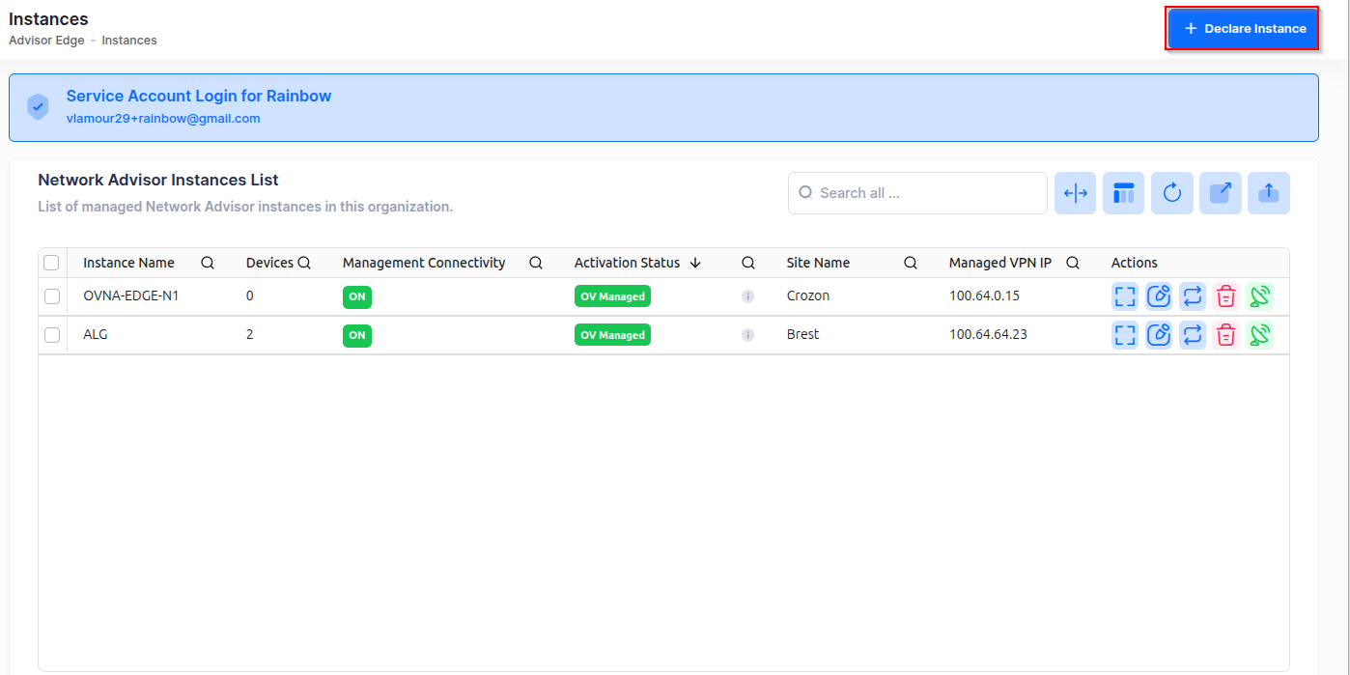Click OV Managed badge in ALG row
1350x675 pixels.
612,335
